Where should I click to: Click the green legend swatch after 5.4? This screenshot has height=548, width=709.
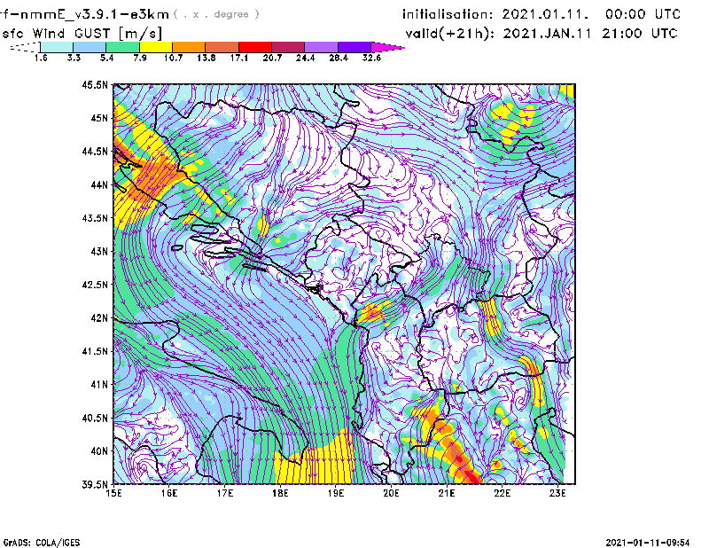pyautogui.click(x=122, y=47)
